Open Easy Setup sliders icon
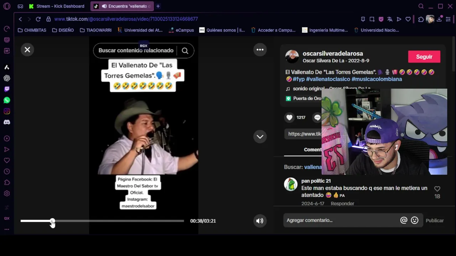Screen dimensions: 456x256 448,19
